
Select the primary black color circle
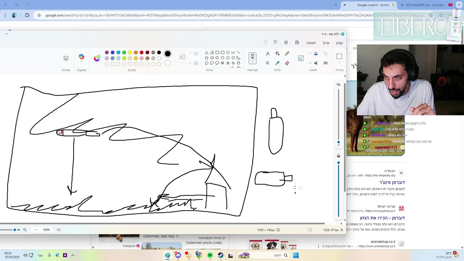click(167, 54)
